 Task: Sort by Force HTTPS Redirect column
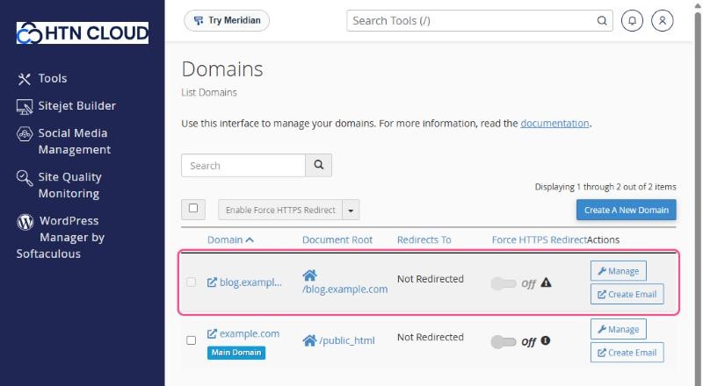click(539, 240)
